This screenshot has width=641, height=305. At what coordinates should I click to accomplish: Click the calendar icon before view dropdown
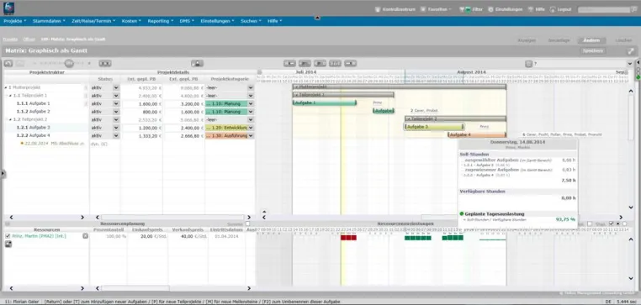coord(528,64)
